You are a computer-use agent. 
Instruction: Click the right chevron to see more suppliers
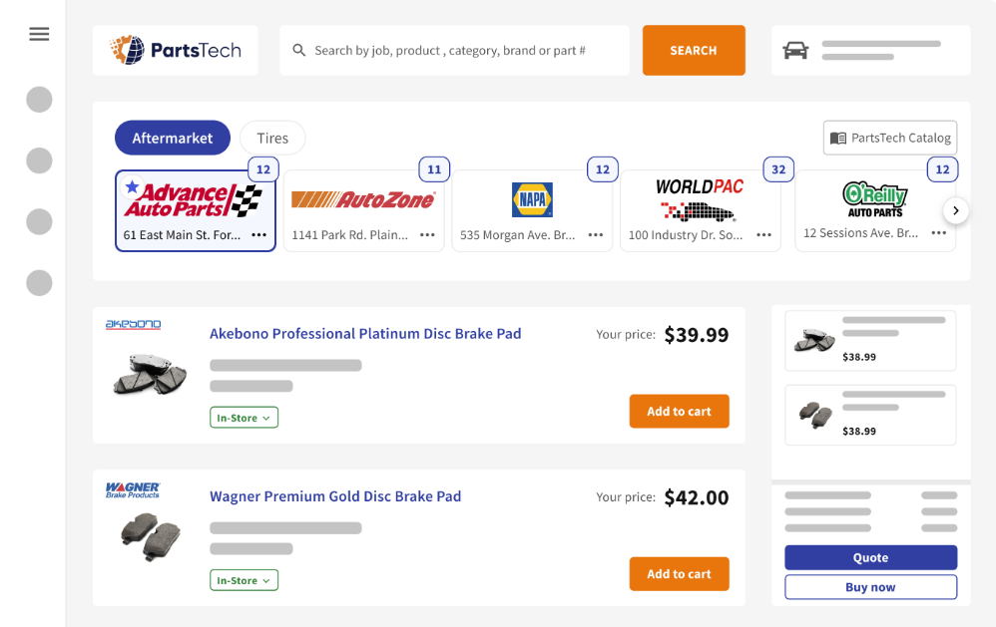coord(956,210)
